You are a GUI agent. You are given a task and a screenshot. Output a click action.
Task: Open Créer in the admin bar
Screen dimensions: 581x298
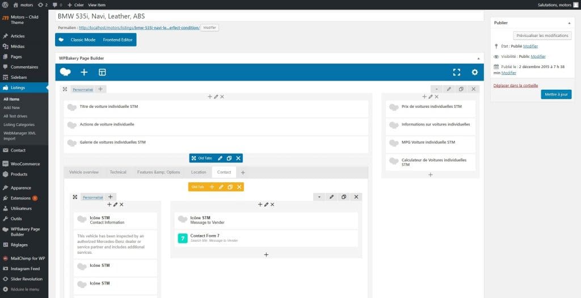tap(75, 5)
